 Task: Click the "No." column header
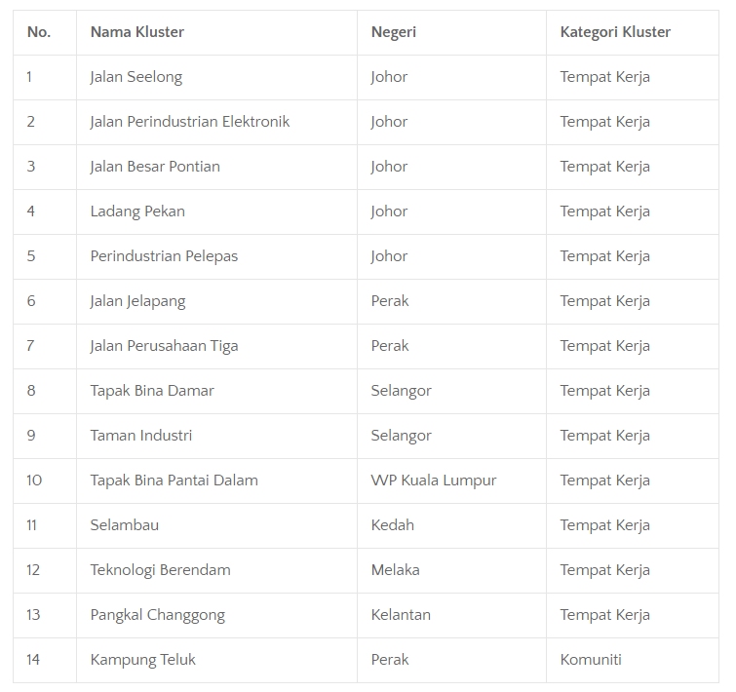click(39, 32)
